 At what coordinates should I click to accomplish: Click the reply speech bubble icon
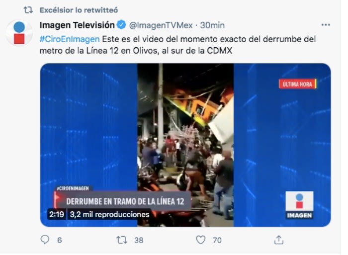point(45,240)
